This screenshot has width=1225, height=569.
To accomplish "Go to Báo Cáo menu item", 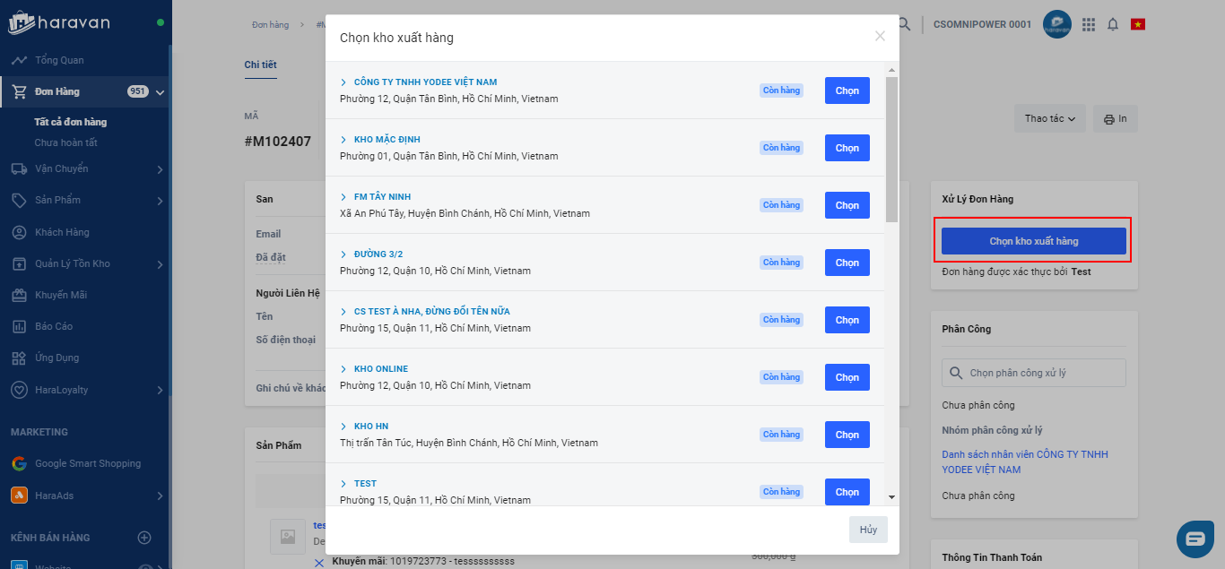I will click(x=54, y=326).
